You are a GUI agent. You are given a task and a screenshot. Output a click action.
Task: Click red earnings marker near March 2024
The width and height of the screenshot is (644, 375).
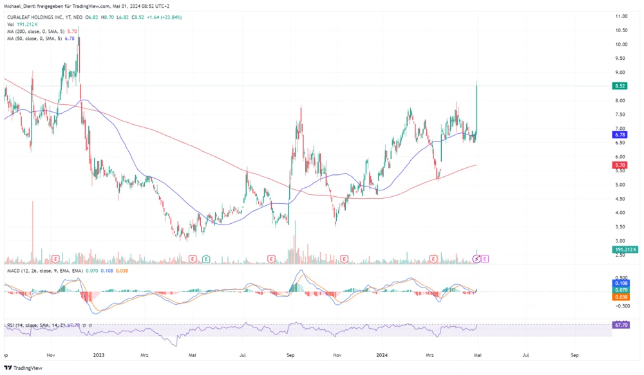[434, 259]
